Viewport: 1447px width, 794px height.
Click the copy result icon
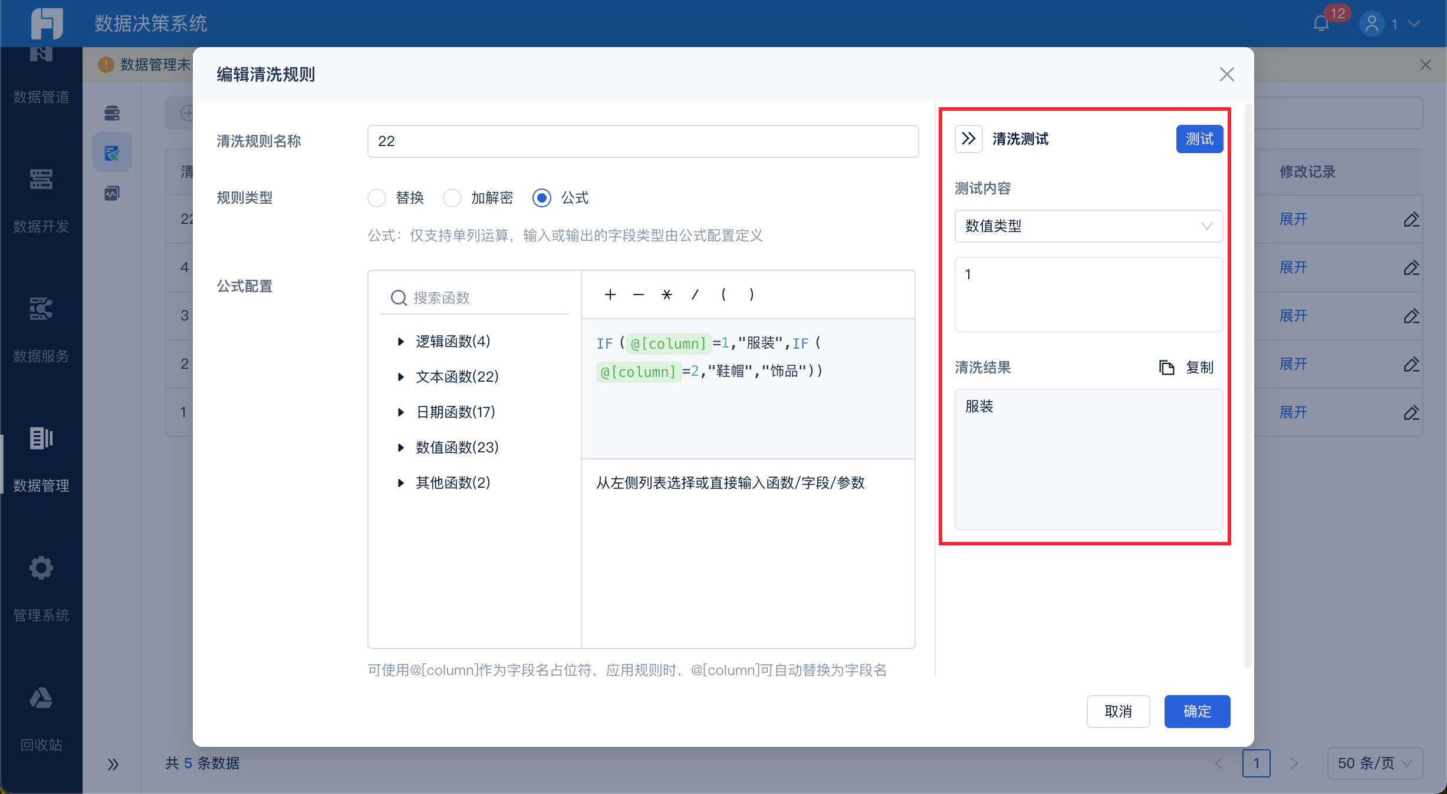1166,368
